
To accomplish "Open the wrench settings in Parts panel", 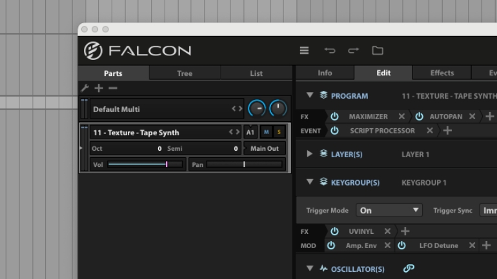I will (x=85, y=88).
